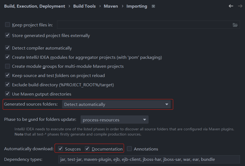This screenshot has width=245, height=166.
Task: Toggle Keep project files in checkbox
Action: point(8,25)
